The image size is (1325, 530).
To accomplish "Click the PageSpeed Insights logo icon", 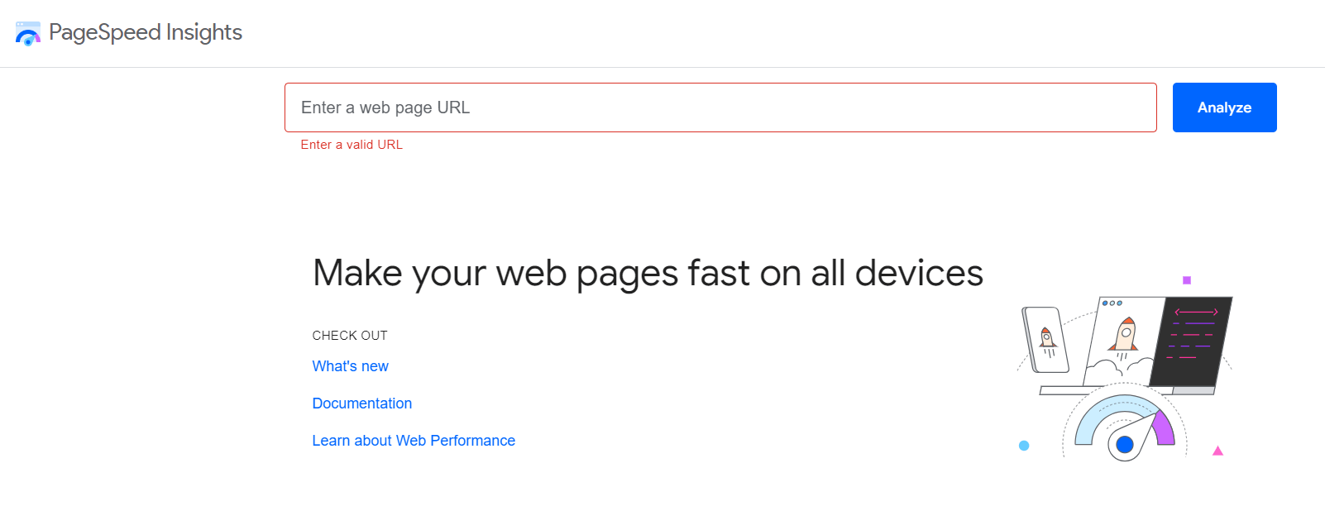I will tap(28, 34).
